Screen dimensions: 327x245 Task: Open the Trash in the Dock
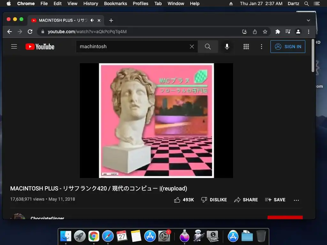(261, 236)
